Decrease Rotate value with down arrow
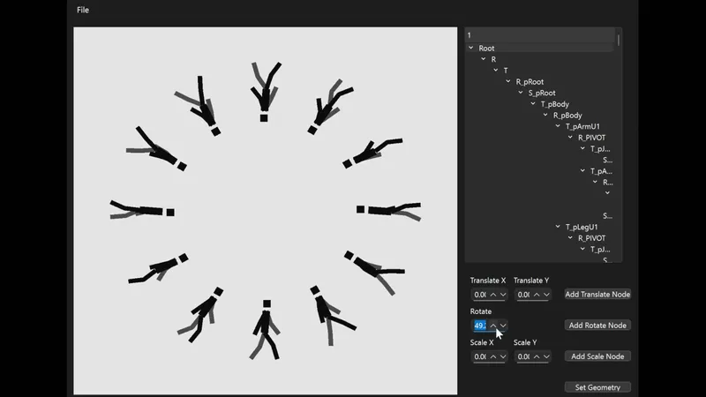Image resolution: width=706 pixels, height=397 pixels. pyautogui.click(x=503, y=326)
